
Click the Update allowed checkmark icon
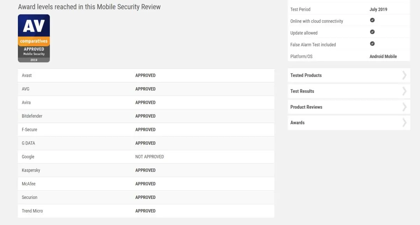click(x=372, y=32)
